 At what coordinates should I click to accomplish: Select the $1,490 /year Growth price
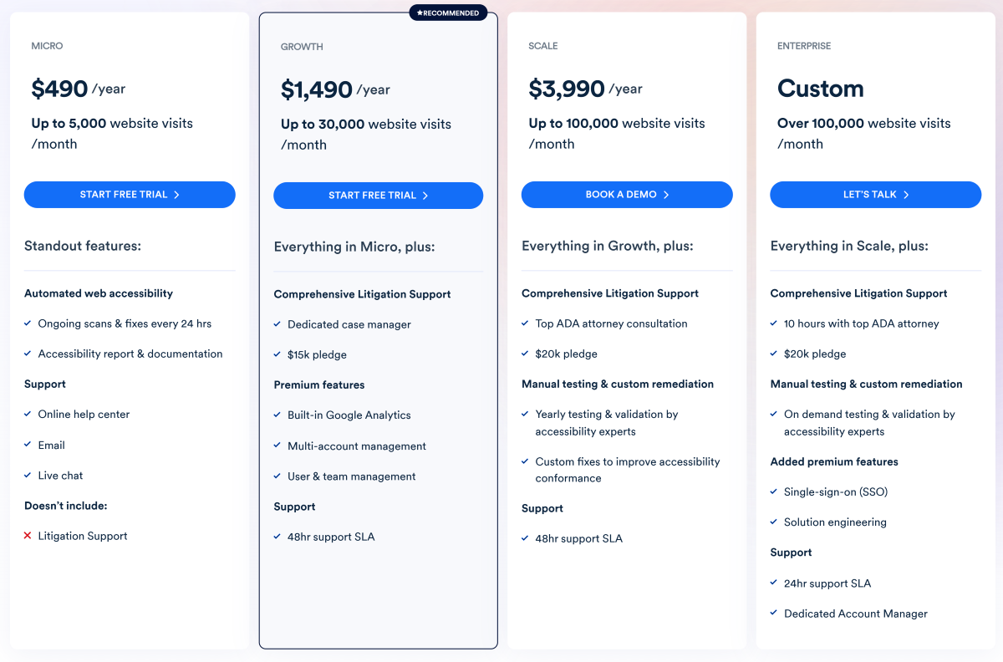[335, 89]
